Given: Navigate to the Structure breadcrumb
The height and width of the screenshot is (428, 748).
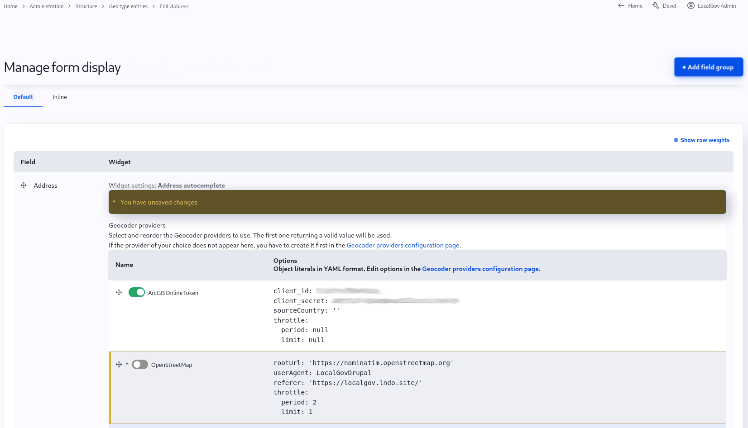Looking at the screenshot, I should point(86,6).
